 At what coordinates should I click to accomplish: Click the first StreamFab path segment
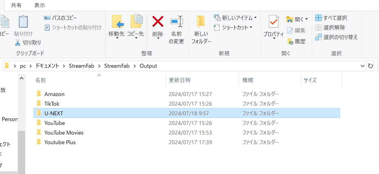click(x=81, y=66)
